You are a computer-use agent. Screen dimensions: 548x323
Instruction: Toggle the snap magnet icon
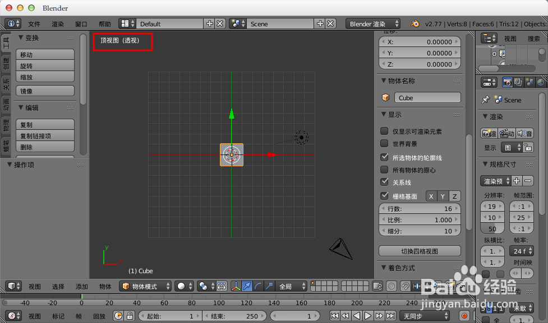[x=405, y=287]
